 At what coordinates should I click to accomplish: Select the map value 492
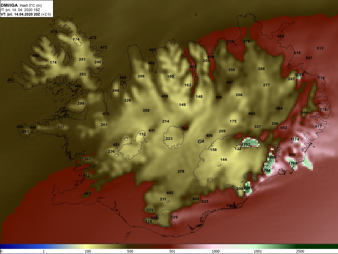(x=151, y=63)
